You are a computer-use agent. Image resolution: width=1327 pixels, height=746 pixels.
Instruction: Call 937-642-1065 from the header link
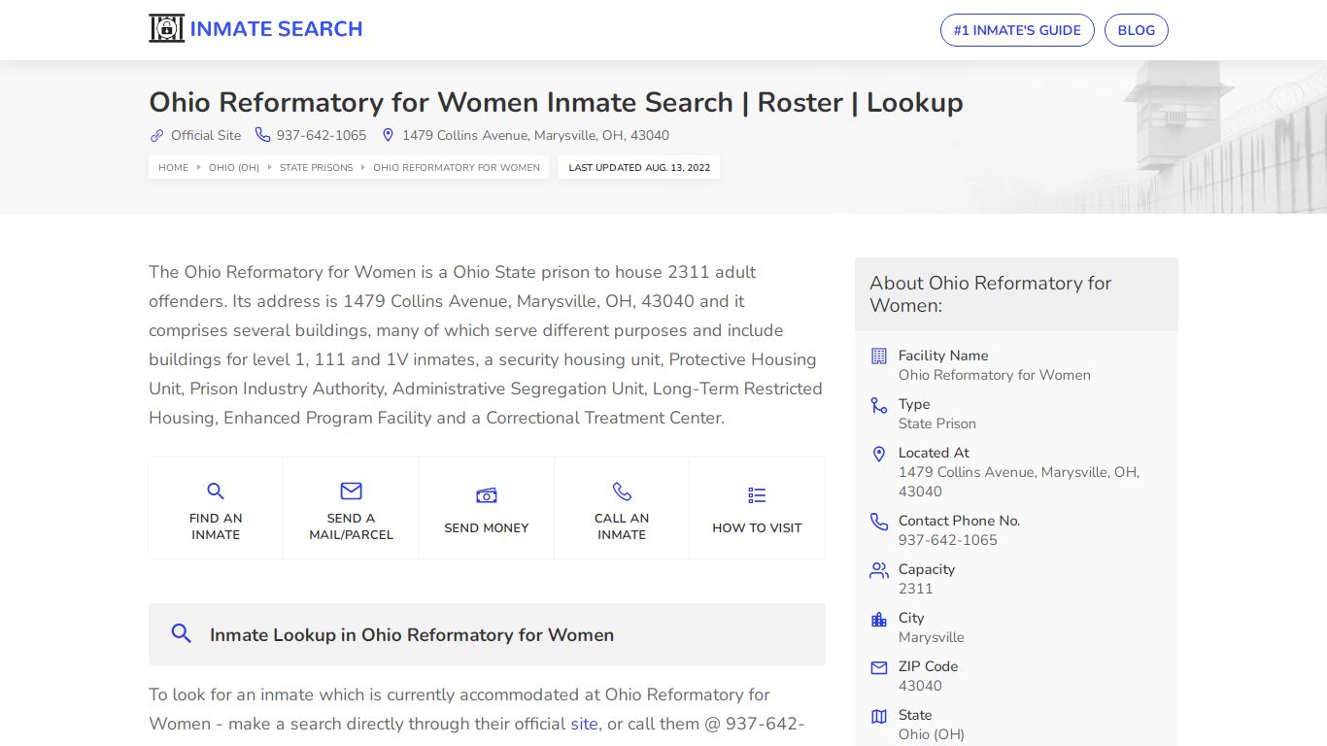322,135
